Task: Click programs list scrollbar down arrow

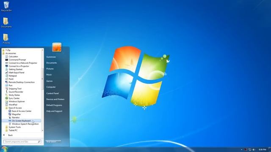Action: [42, 130]
